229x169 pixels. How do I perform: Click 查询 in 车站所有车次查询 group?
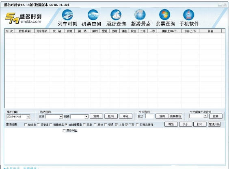(216, 116)
